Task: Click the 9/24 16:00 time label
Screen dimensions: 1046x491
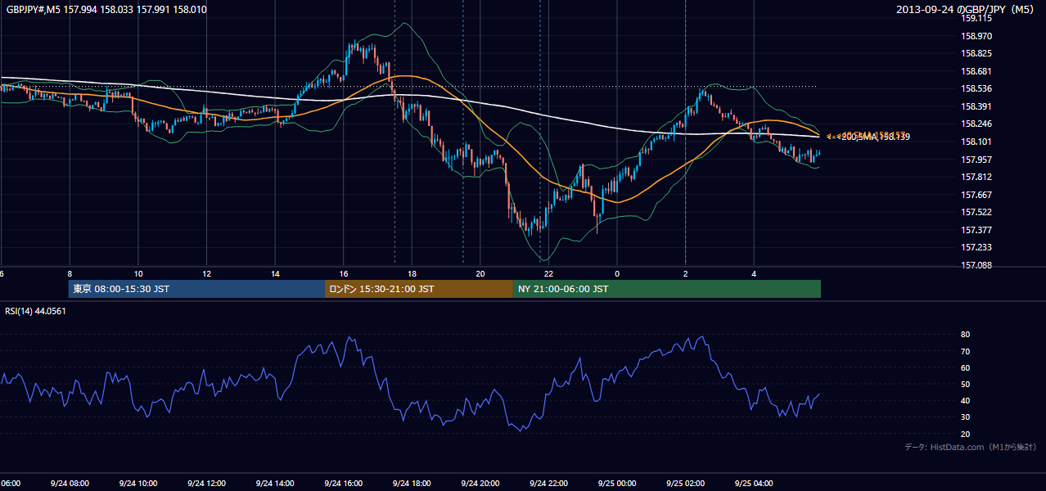Action: 344,483
